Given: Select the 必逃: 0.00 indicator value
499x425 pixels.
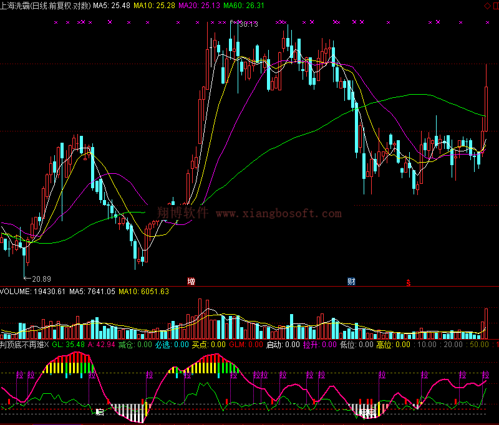Looking at the screenshot, I should [172, 345].
